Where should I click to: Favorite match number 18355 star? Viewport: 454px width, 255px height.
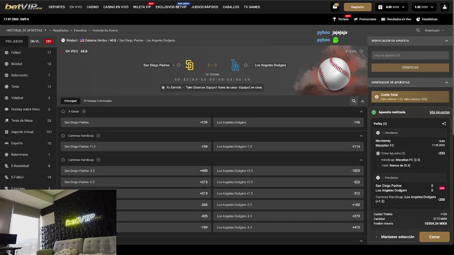click(361, 51)
